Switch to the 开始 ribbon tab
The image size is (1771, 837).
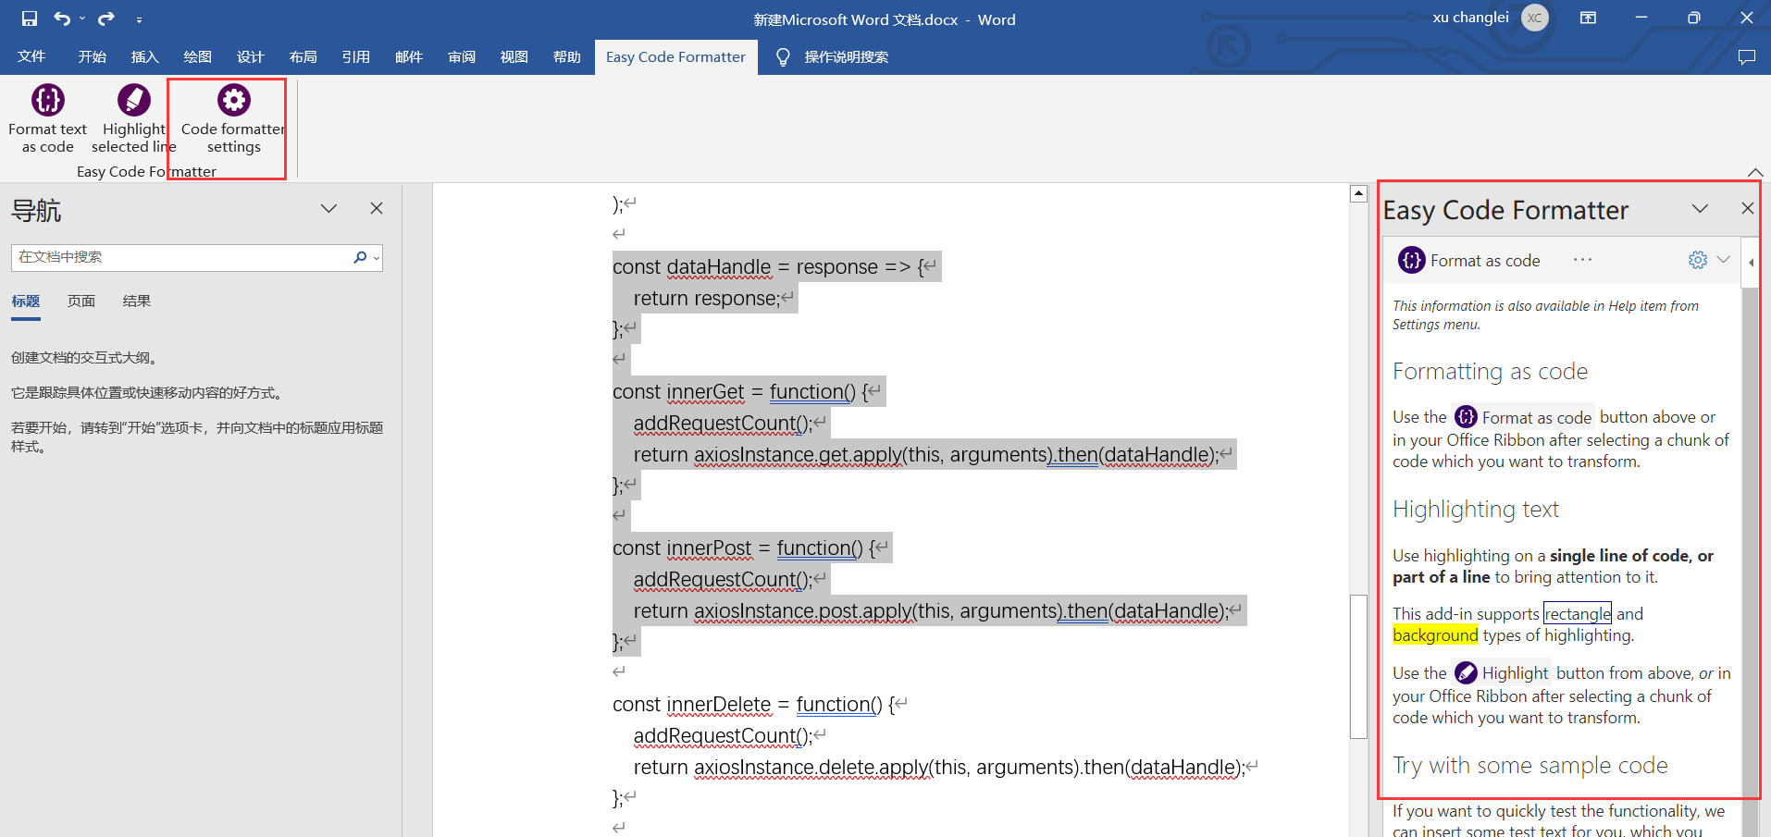pyautogui.click(x=93, y=57)
